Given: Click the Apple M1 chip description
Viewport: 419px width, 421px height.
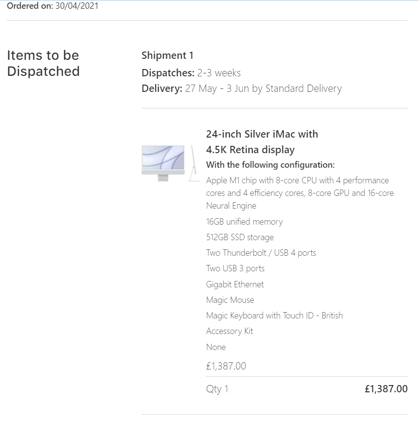Looking at the screenshot, I should [299, 193].
